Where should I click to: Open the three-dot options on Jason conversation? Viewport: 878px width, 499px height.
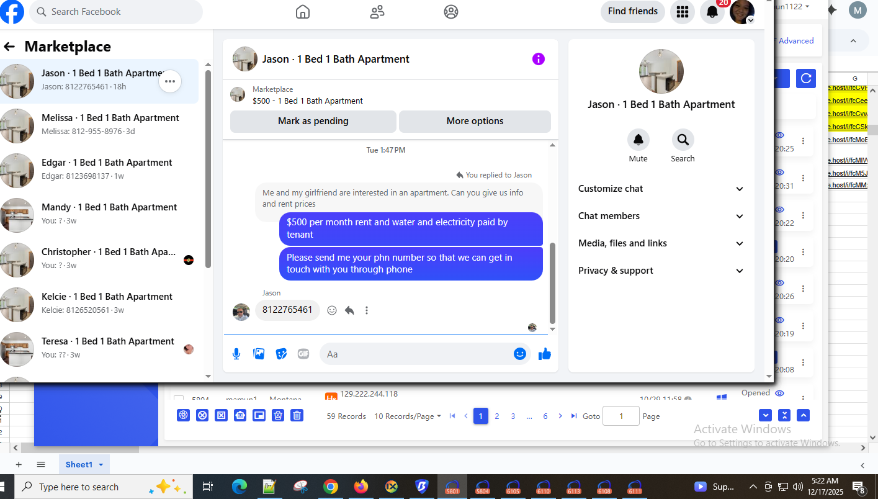click(x=170, y=81)
